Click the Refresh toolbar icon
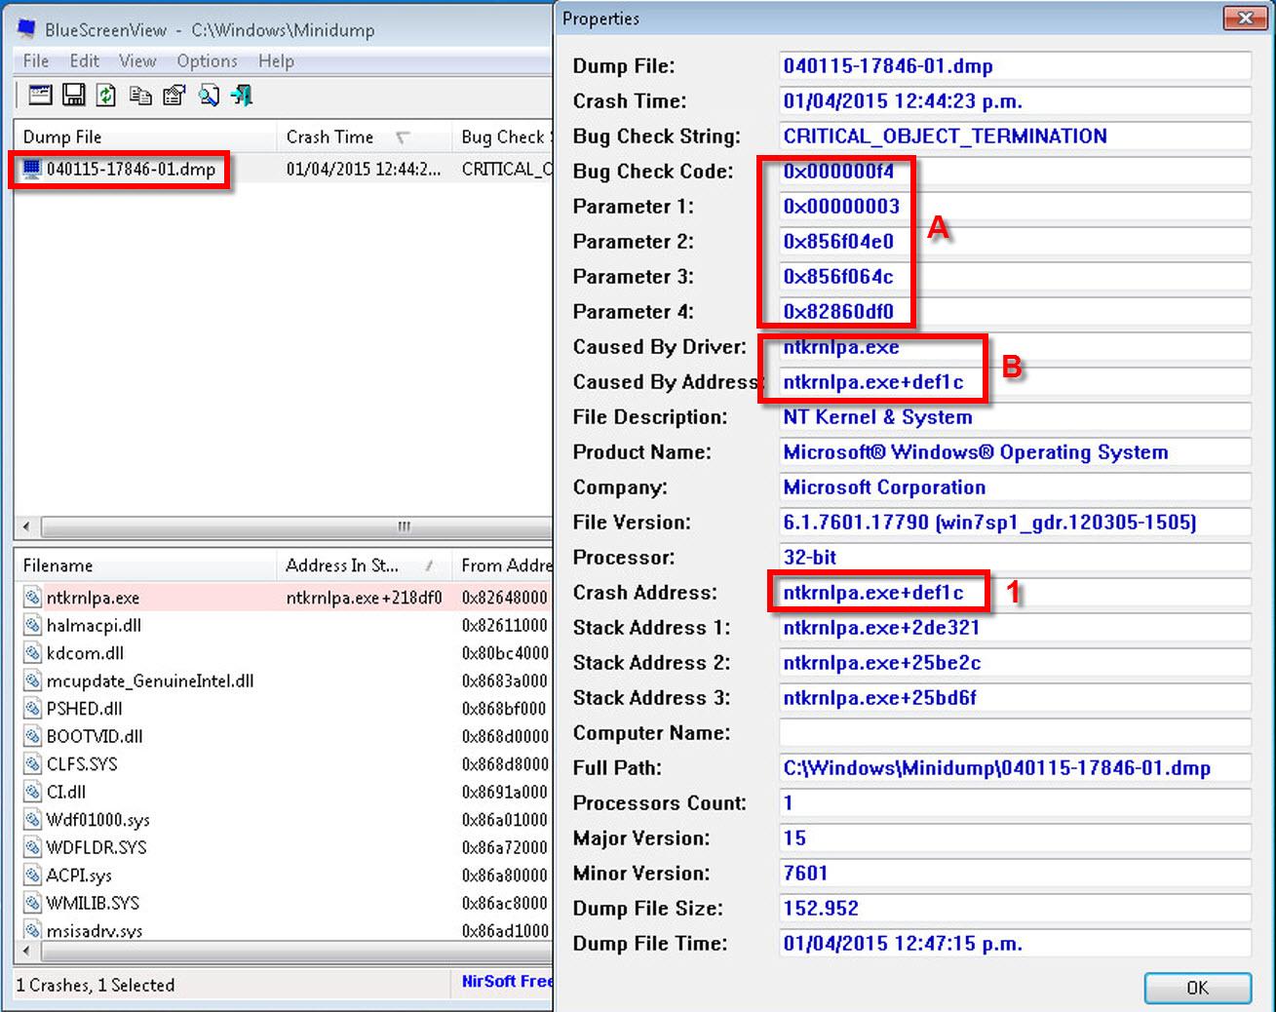This screenshot has width=1276, height=1012. tap(106, 95)
